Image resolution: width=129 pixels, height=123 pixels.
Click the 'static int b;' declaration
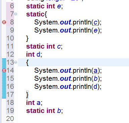45,111
